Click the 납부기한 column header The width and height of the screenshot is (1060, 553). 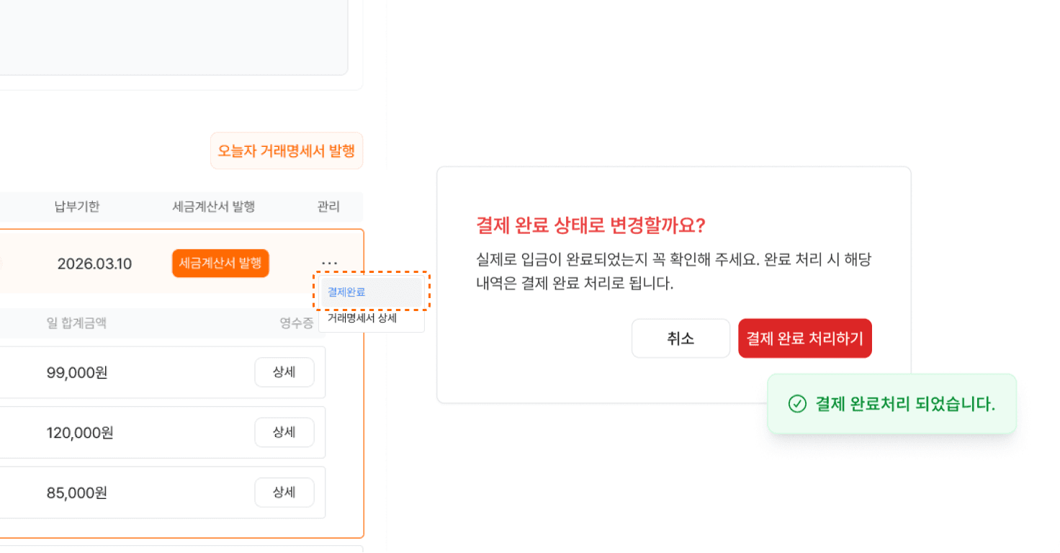pos(77,207)
